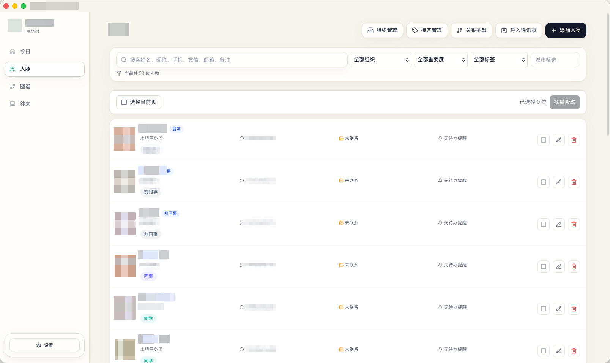
Task: Delete the person with blue 前同事 badge
Action: click(574, 224)
